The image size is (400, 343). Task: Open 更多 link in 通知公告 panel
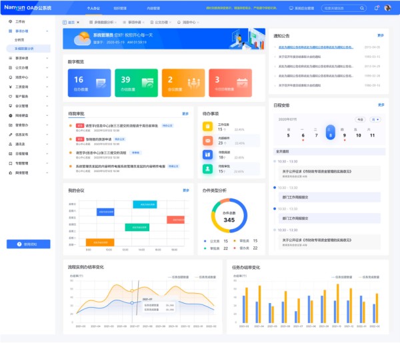pos(381,35)
